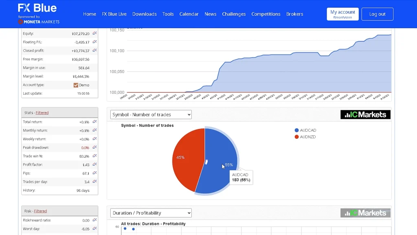Screen dimensions: 417x235
Task: Click the chart icon beside Total return
Action: (94, 122)
